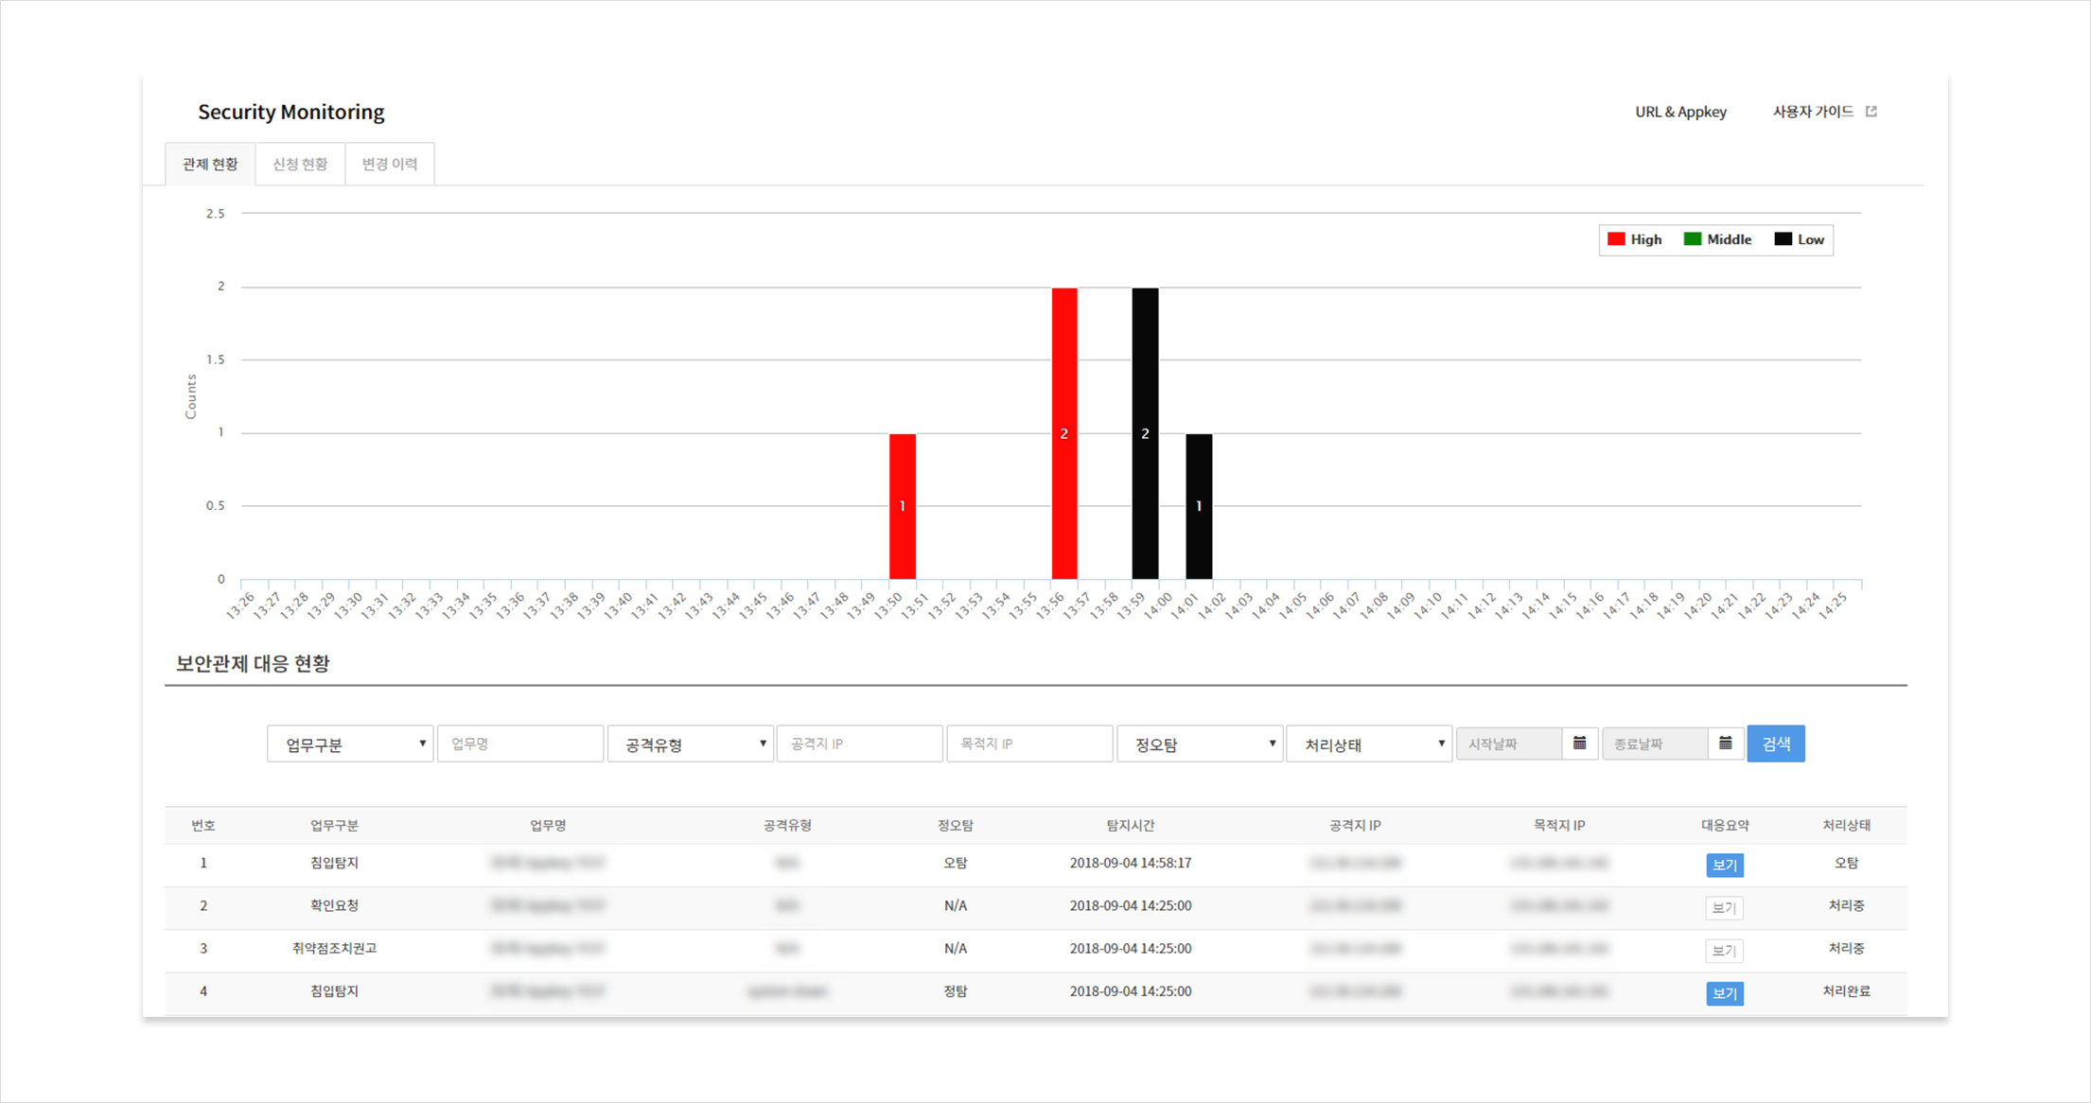The width and height of the screenshot is (2091, 1103).
Task: Click the 대응요약 column header
Action: [x=1725, y=825]
